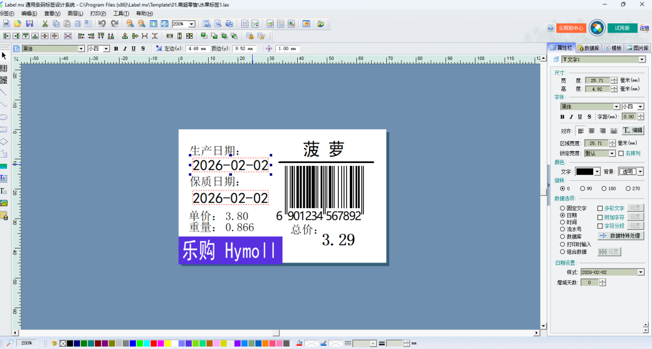Click the zoom in magnifier icon
The height and width of the screenshot is (349, 652).
pyautogui.click(x=130, y=24)
